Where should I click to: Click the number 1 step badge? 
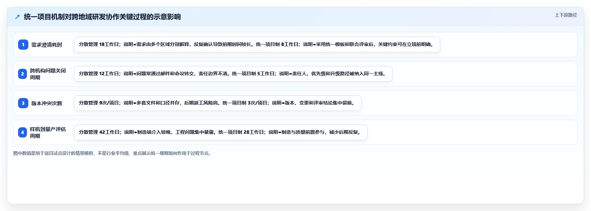23,45
